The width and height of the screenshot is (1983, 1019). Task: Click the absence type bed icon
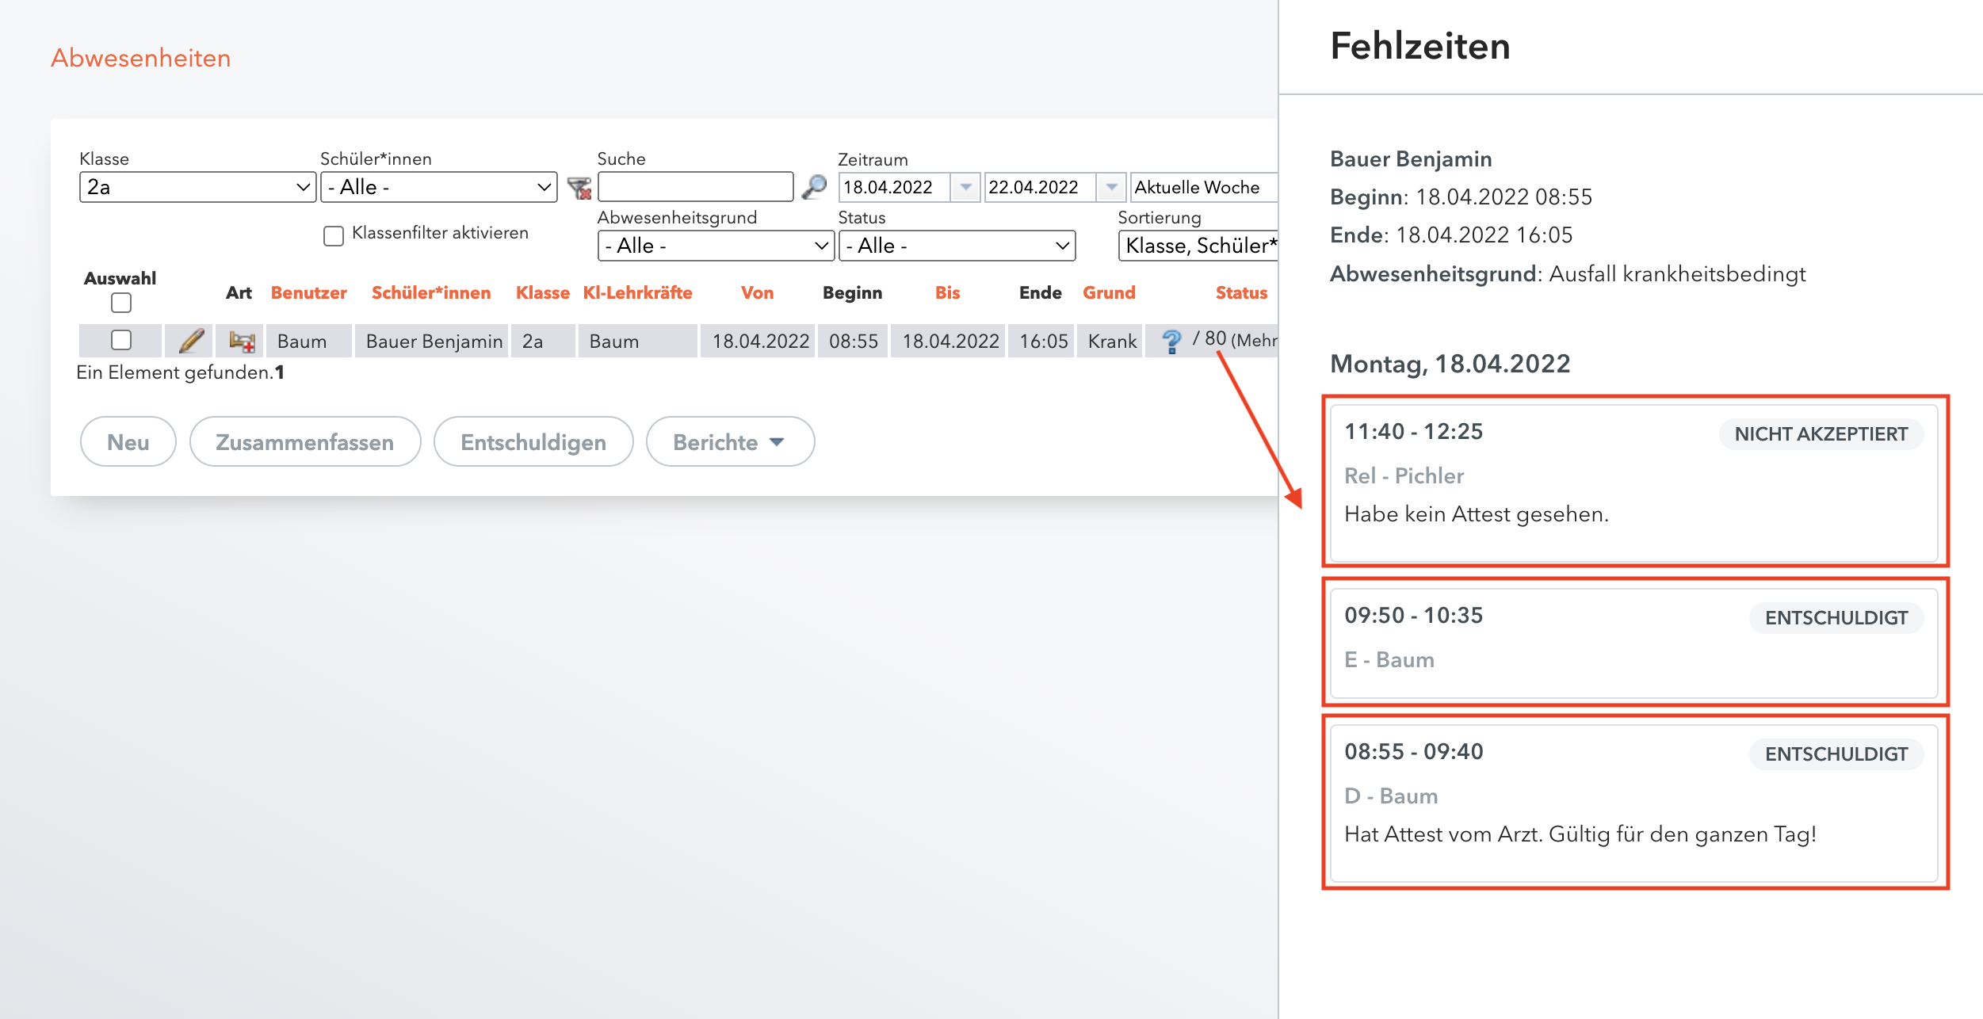(x=241, y=341)
